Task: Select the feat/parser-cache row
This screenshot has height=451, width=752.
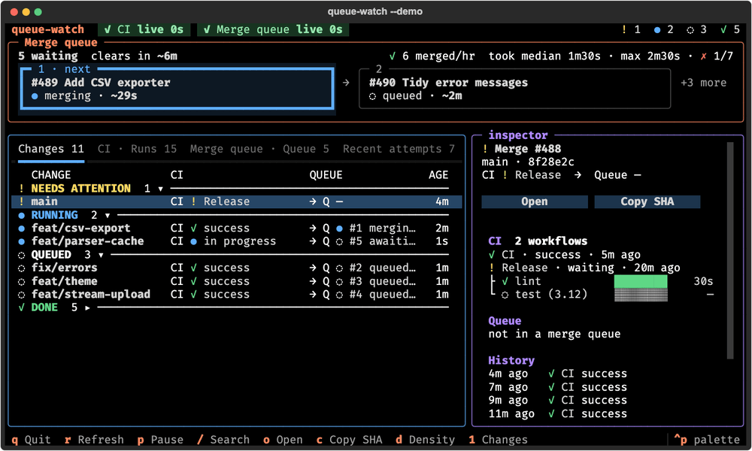Action: coord(237,241)
